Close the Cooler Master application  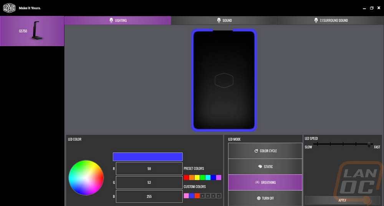pos(379,8)
